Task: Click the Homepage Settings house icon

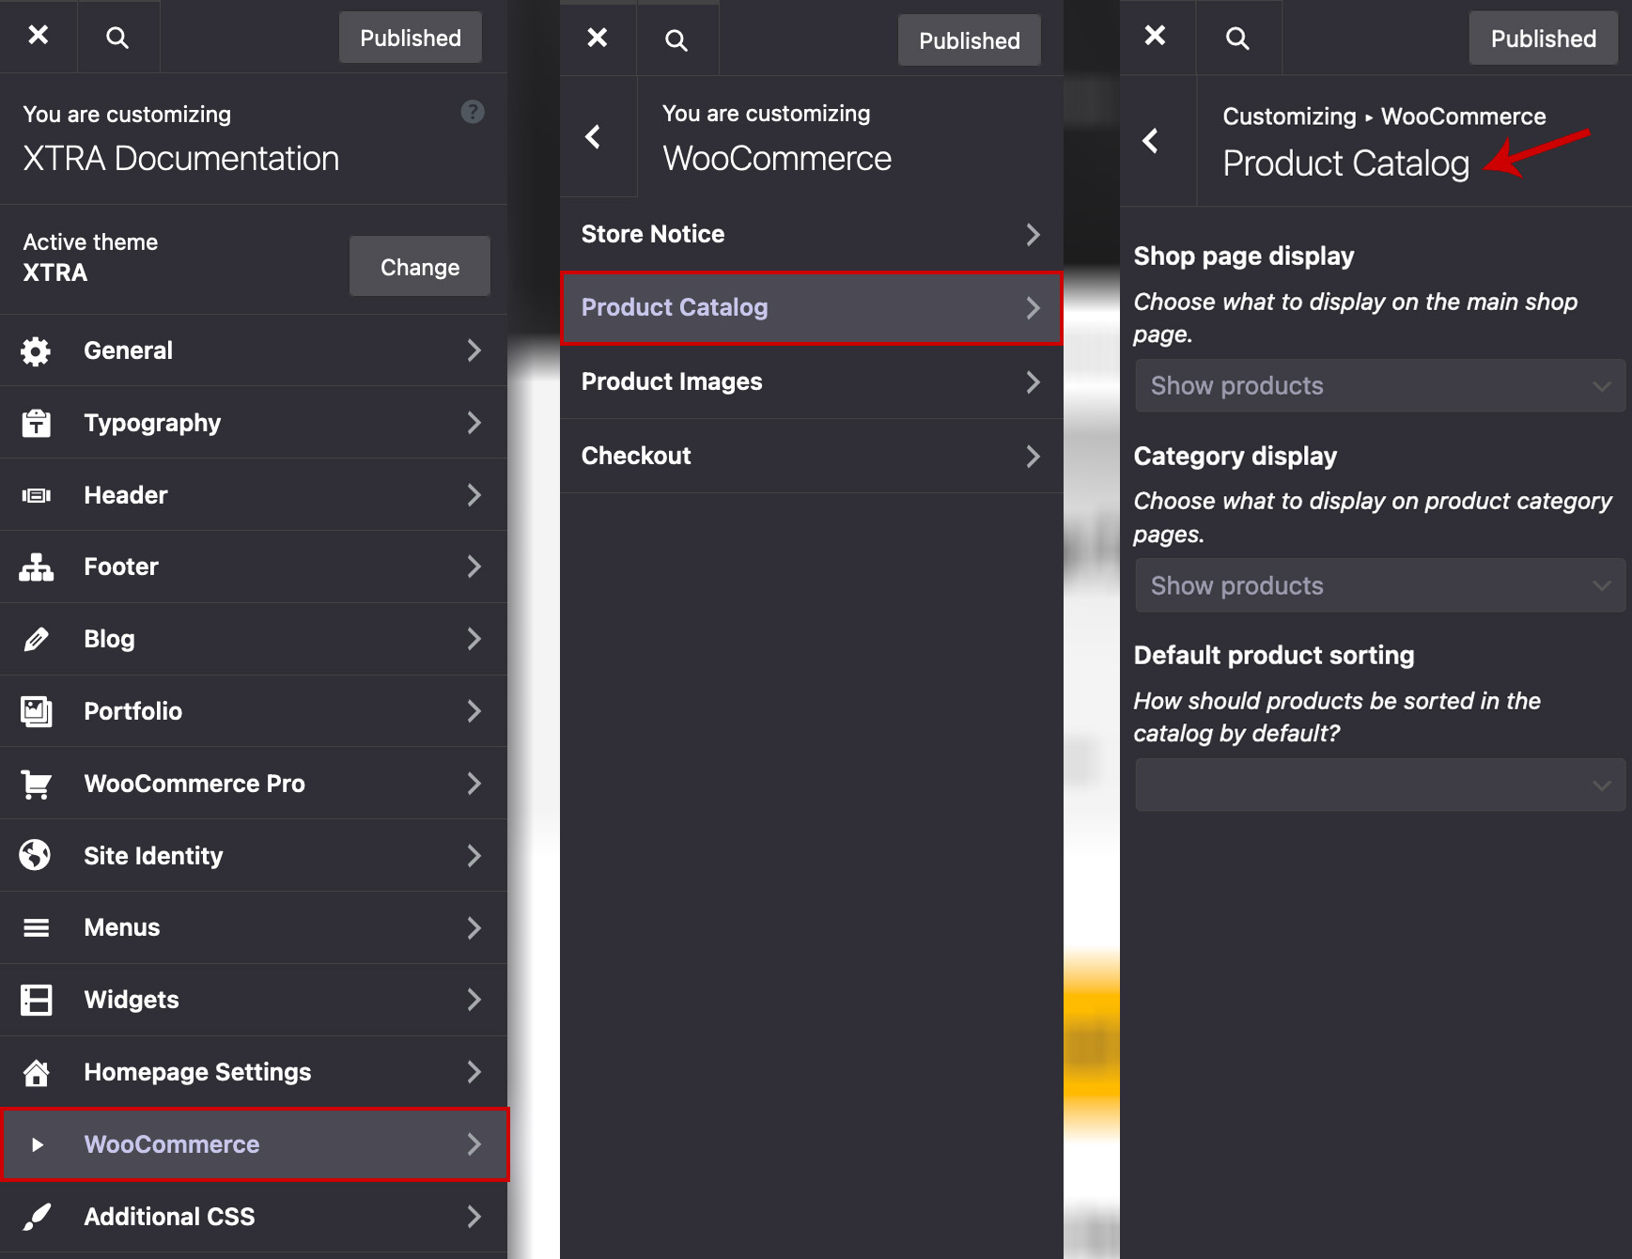Action: coord(36,1072)
